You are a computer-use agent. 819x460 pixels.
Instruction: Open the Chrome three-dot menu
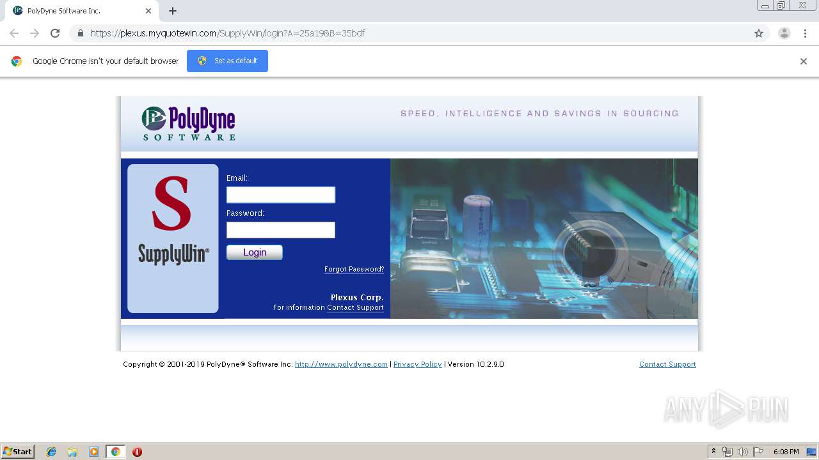pos(805,33)
